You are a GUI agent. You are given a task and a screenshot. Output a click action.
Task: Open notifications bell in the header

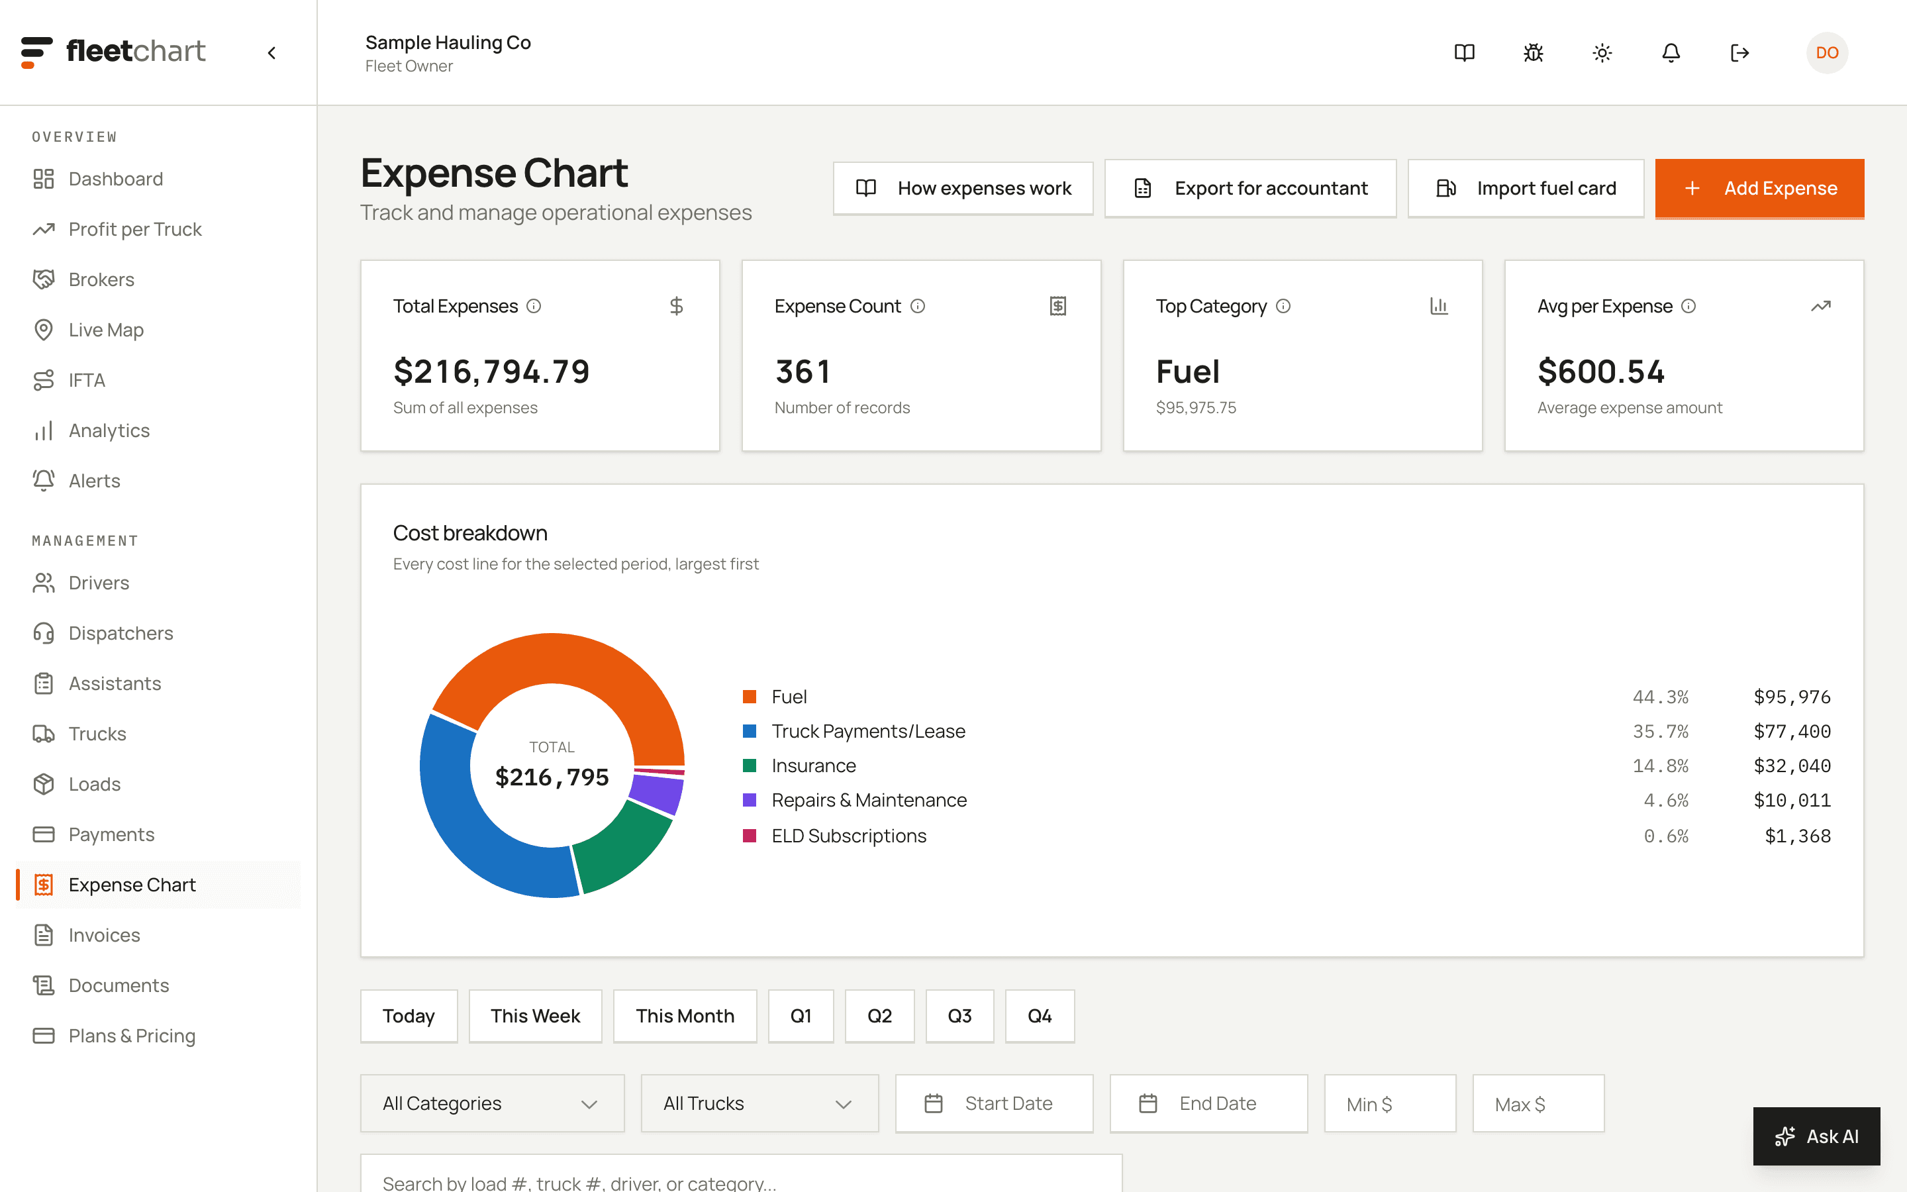(1671, 53)
